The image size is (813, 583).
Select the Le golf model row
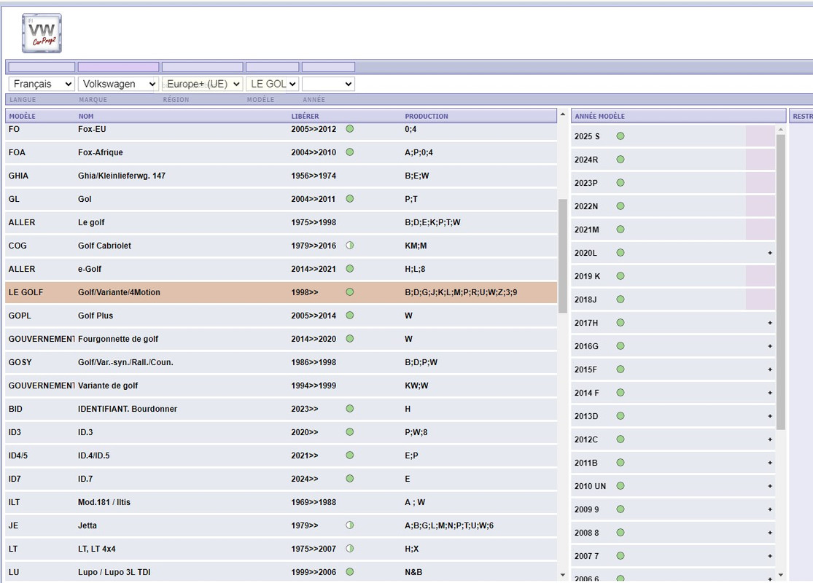[281, 222]
